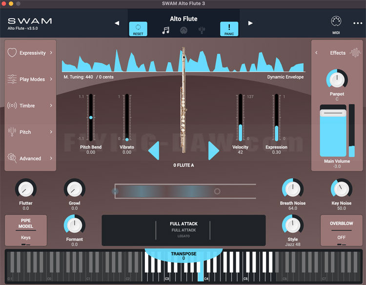Click the Flutter knob
Viewport: 366px width, 285px height.
point(26,189)
